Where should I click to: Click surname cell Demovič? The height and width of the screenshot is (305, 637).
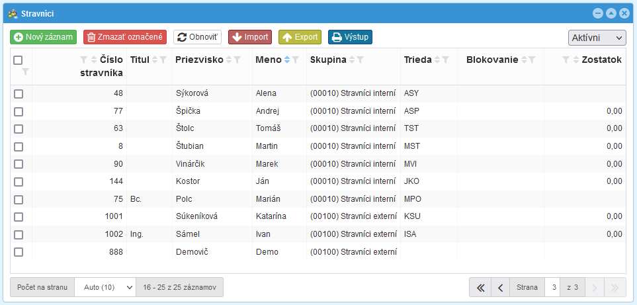(192, 252)
